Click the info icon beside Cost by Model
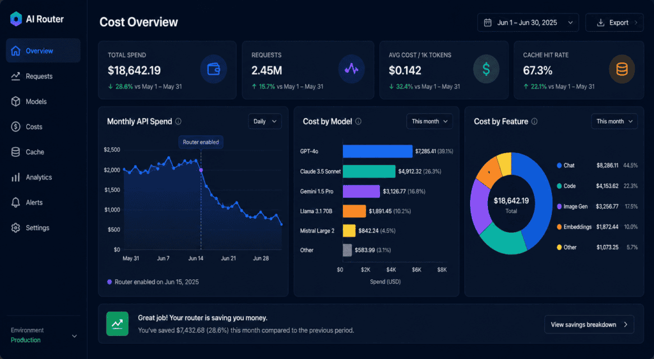Viewport: 654px width, 359px height. tap(358, 121)
